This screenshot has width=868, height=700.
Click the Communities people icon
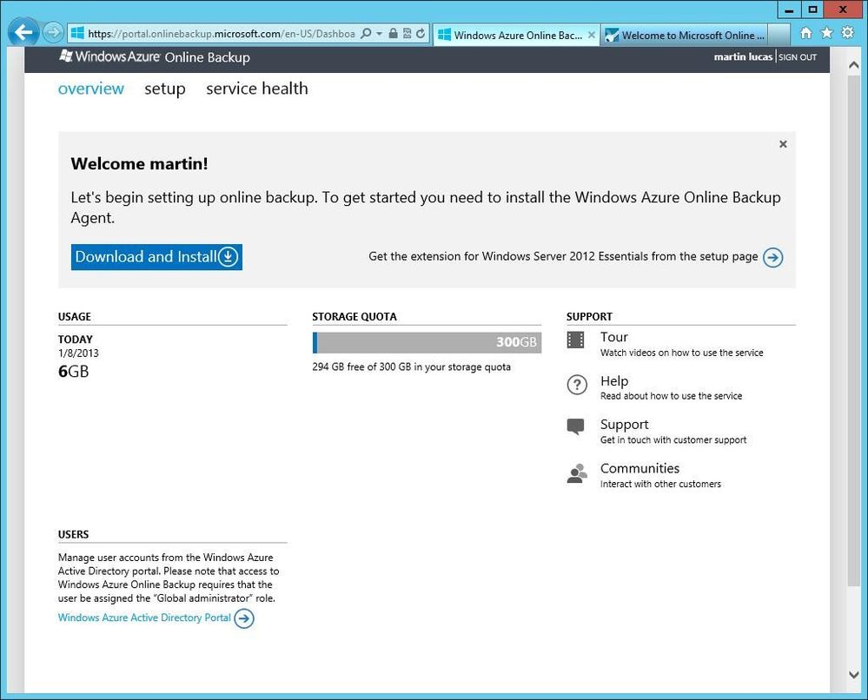[x=577, y=473]
